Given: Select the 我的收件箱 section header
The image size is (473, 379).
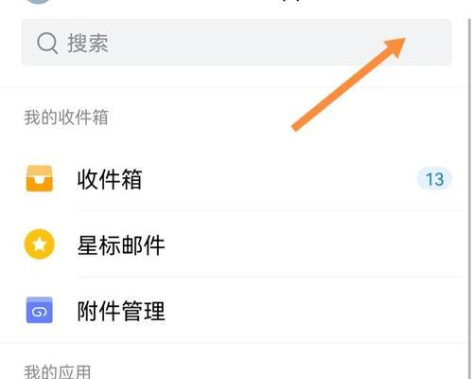Looking at the screenshot, I should click(x=66, y=117).
